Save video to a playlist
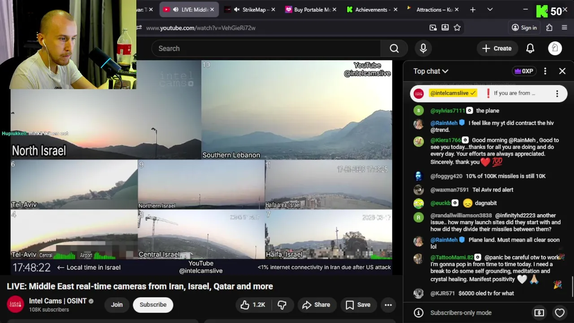Viewport: 574px width, 323px height. 358,305
